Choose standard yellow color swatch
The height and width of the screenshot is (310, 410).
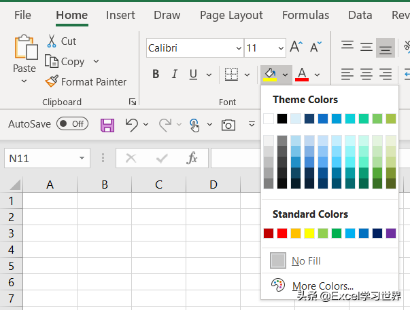[309, 233]
